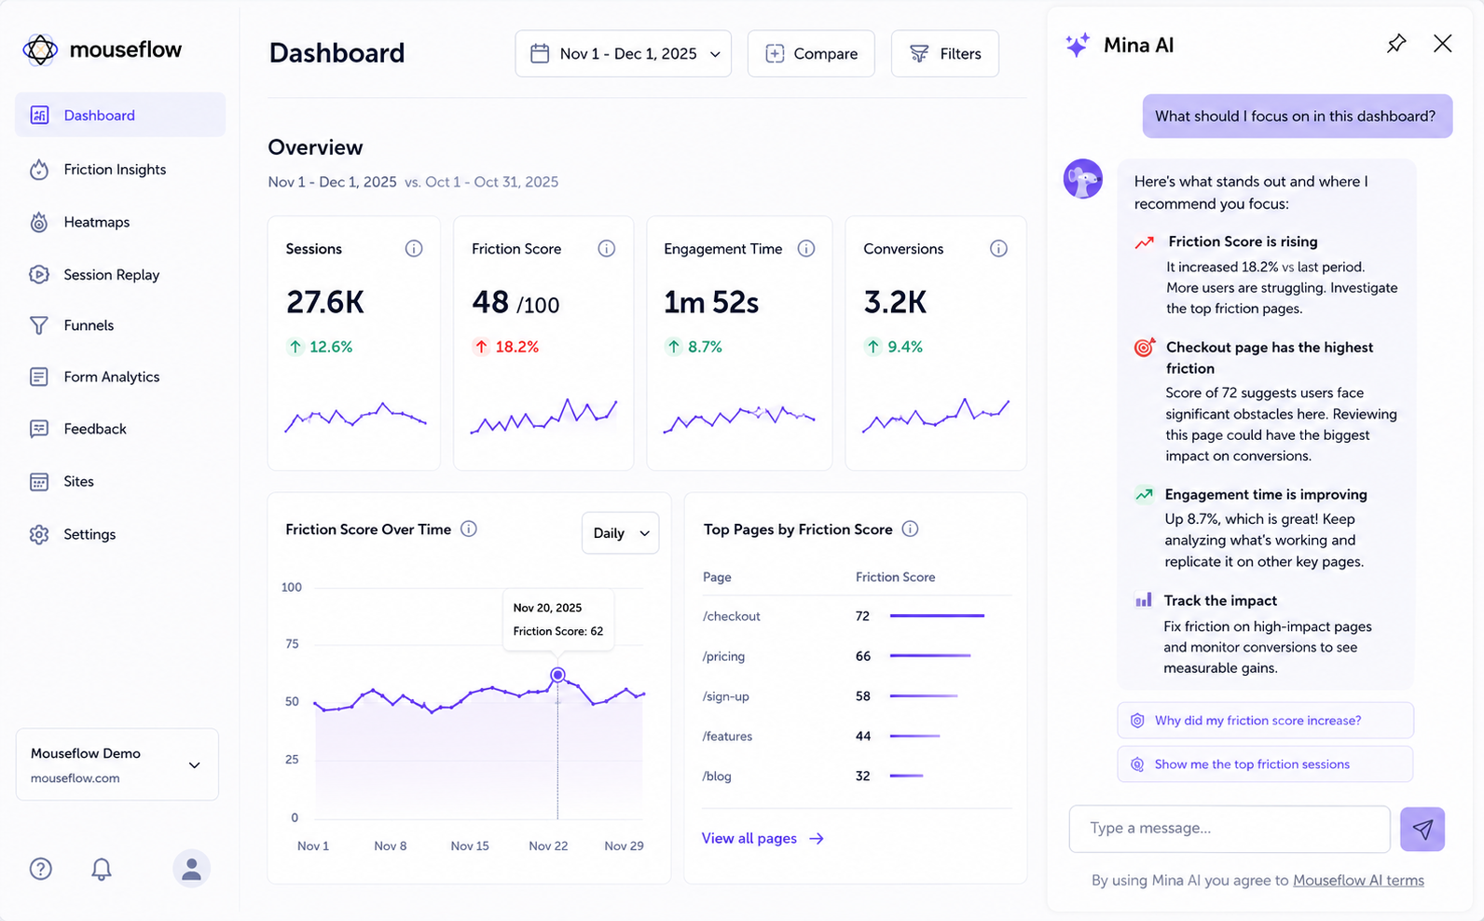Click the Compare button
1484x921 pixels.
[811, 54]
